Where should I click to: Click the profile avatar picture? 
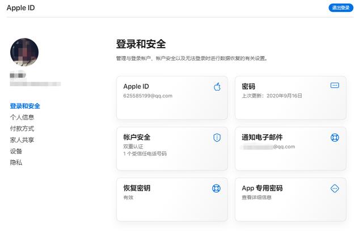(x=24, y=52)
